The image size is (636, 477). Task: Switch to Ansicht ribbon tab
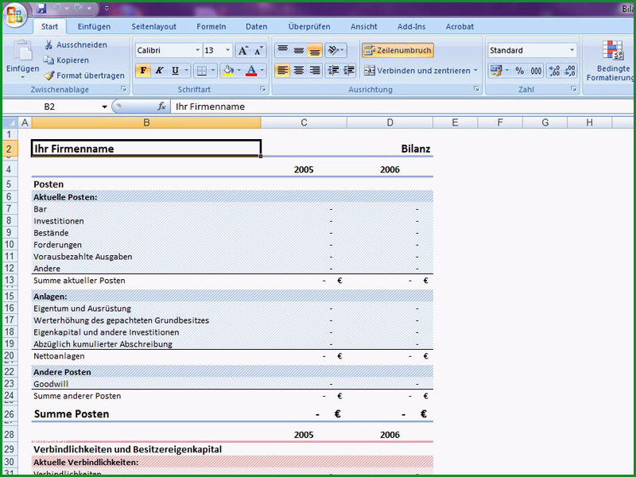tap(364, 27)
